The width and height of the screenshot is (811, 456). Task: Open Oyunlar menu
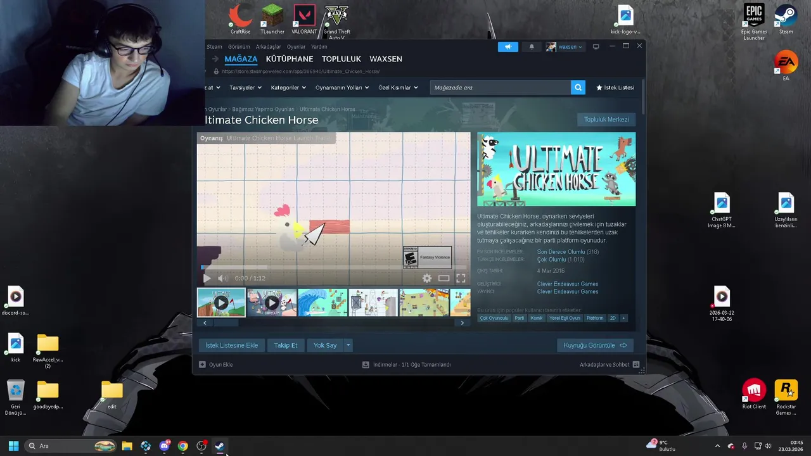click(296, 47)
